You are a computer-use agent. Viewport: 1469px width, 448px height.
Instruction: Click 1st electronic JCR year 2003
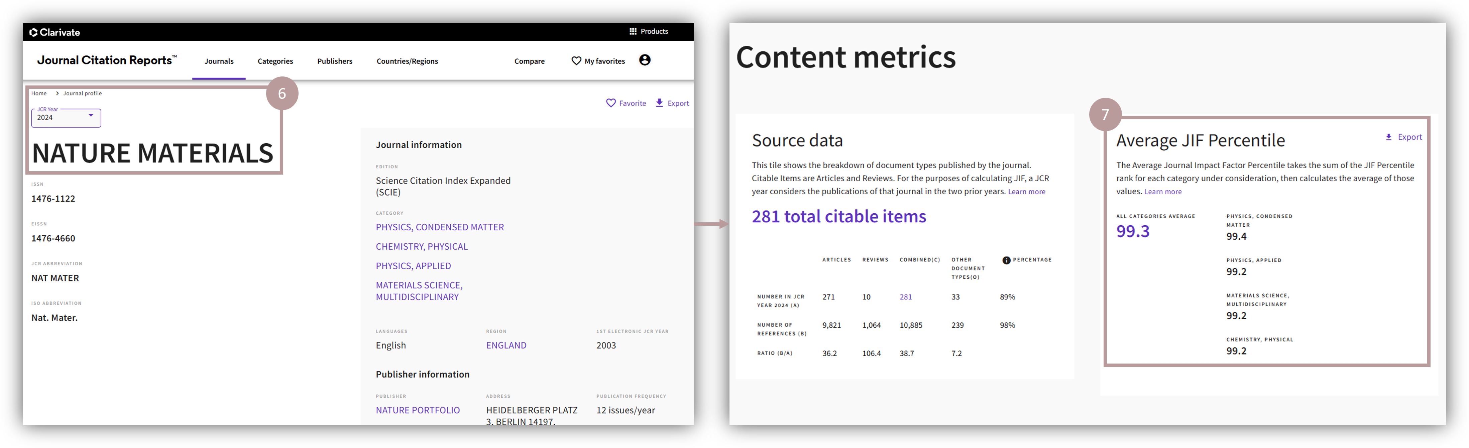(606, 346)
